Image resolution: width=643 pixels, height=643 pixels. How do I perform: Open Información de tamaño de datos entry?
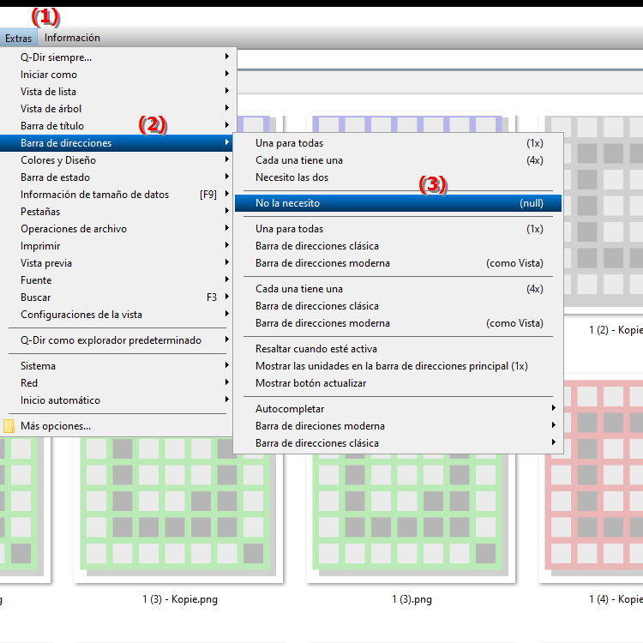pos(117,195)
